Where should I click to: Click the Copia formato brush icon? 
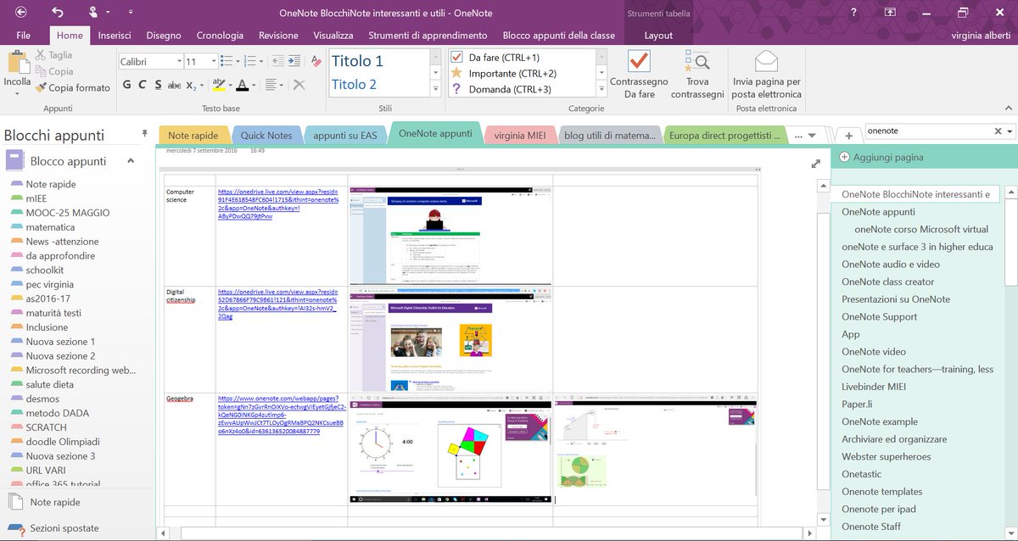pyautogui.click(x=40, y=87)
